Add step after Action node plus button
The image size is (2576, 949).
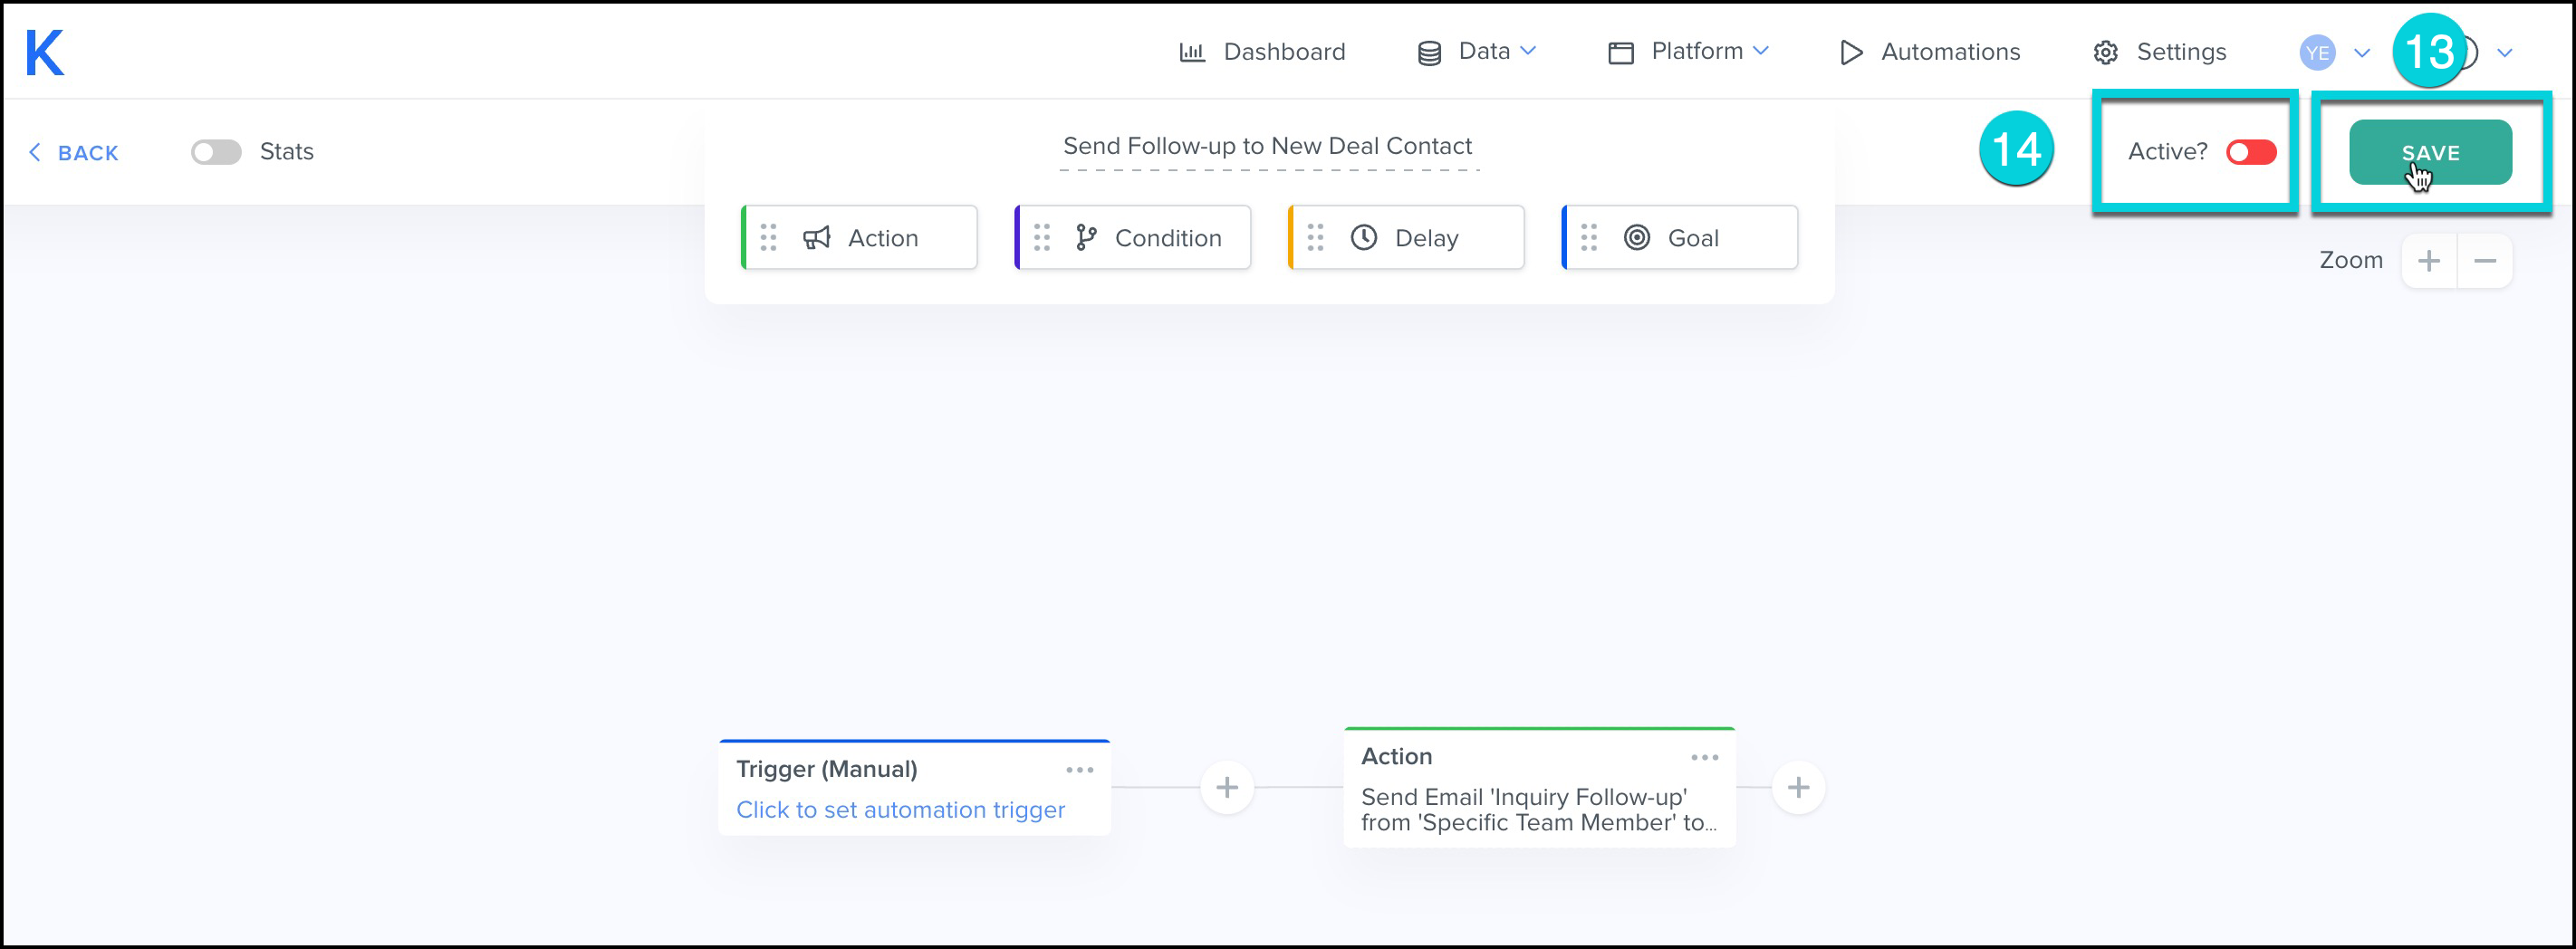pyautogui.click(x=1797, y=788)
